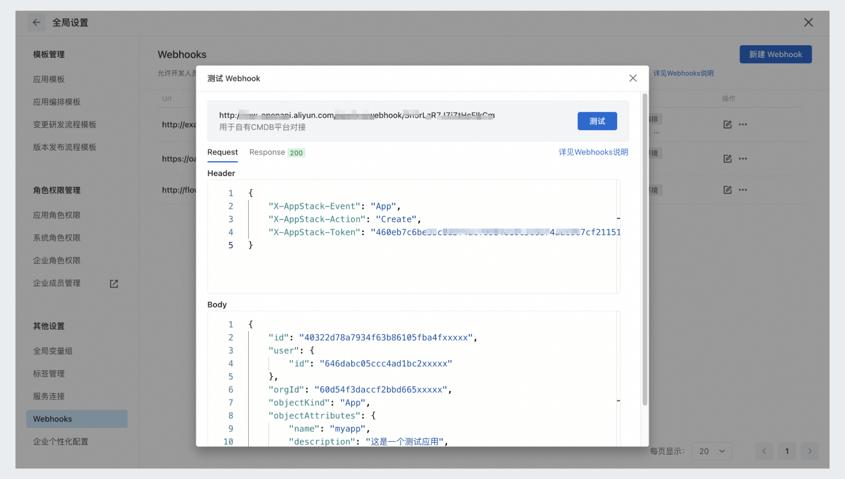The image size is (845, 479).
Task: Open 详见Webhooks说明 link inside the dialog
Action: coord(593,152)
